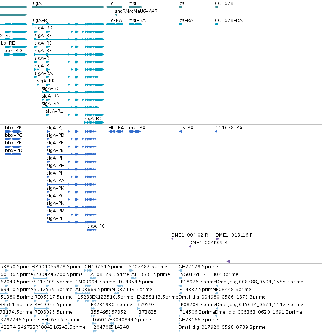
Task: Select the DME1-004K09.R feature
Action: click(x=190, y=246)
